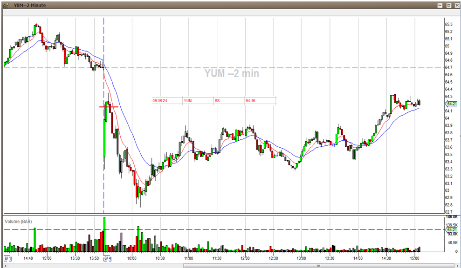
Task: Select the 6/1 date marker on time axis
Action: [8, 259]
